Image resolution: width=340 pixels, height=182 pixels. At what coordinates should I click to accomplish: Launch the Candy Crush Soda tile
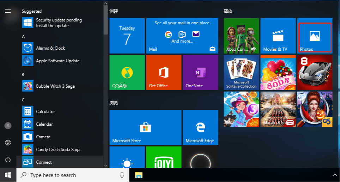[x=278, y=73]
